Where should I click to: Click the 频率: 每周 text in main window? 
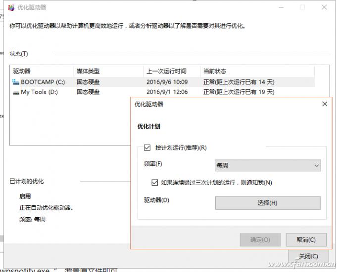click(x=33, y=219)
